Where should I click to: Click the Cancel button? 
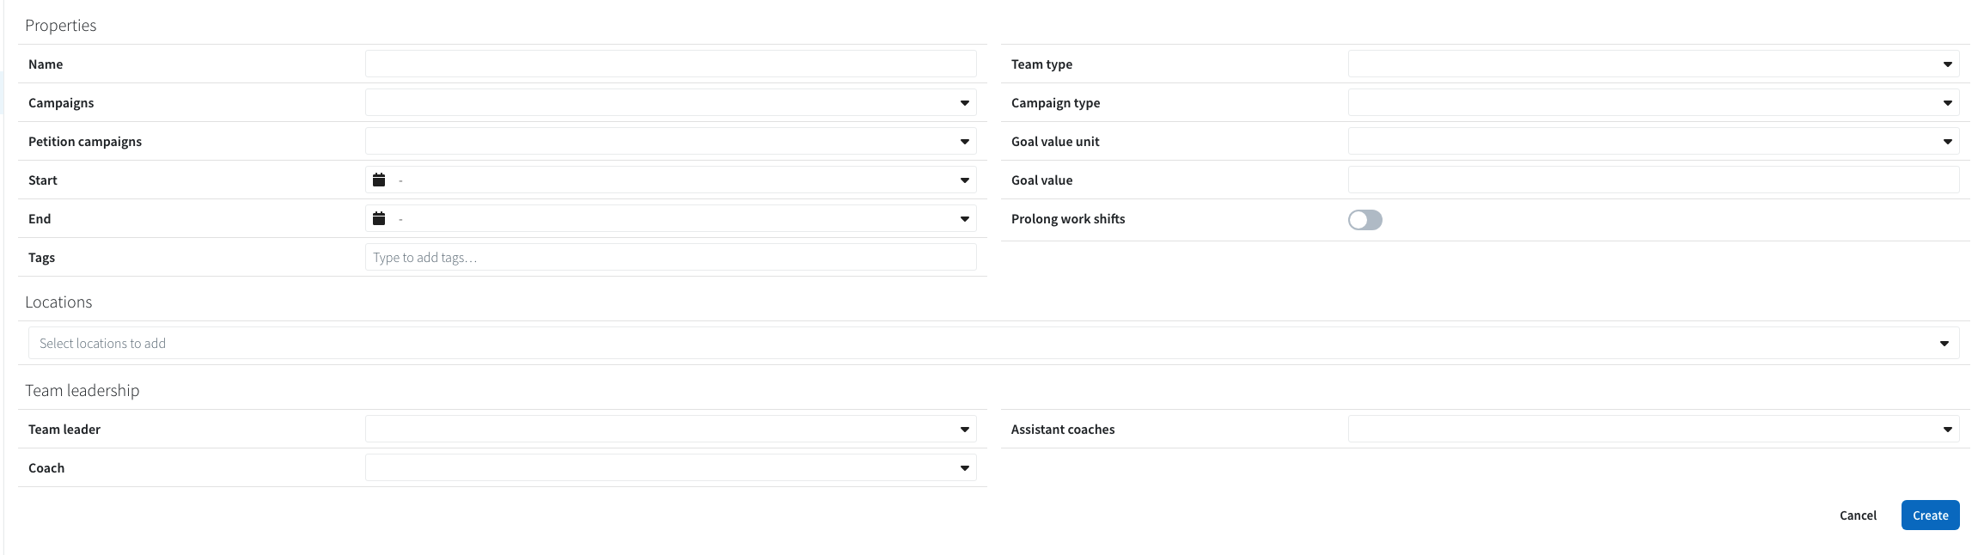tap(1858, 515)
